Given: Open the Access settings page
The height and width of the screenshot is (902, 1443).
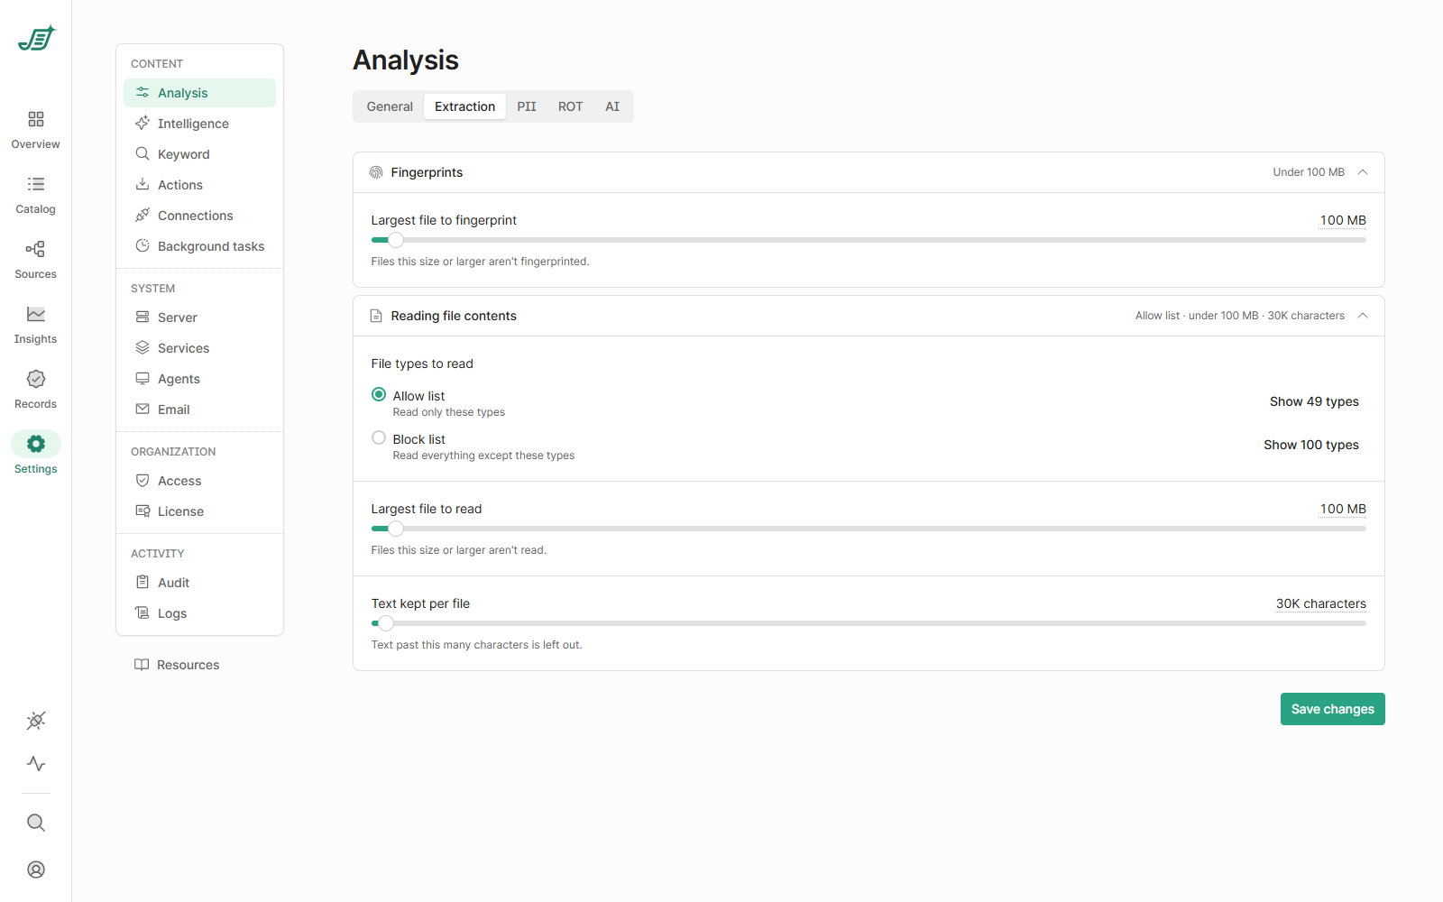Looking at the screenshot, I should point(199,481).
